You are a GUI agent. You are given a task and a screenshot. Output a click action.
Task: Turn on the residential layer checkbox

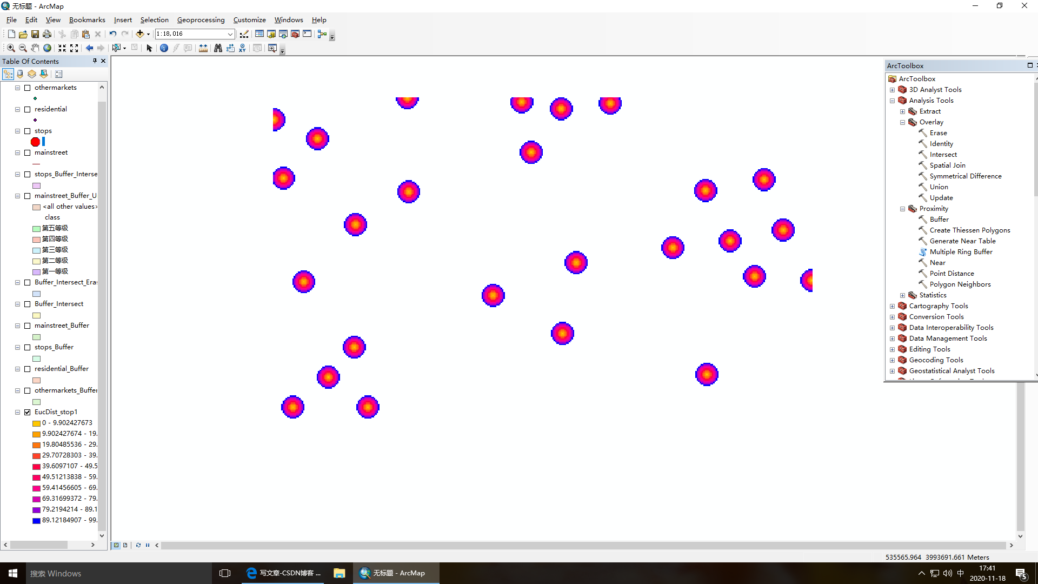[x=28, y=109]
